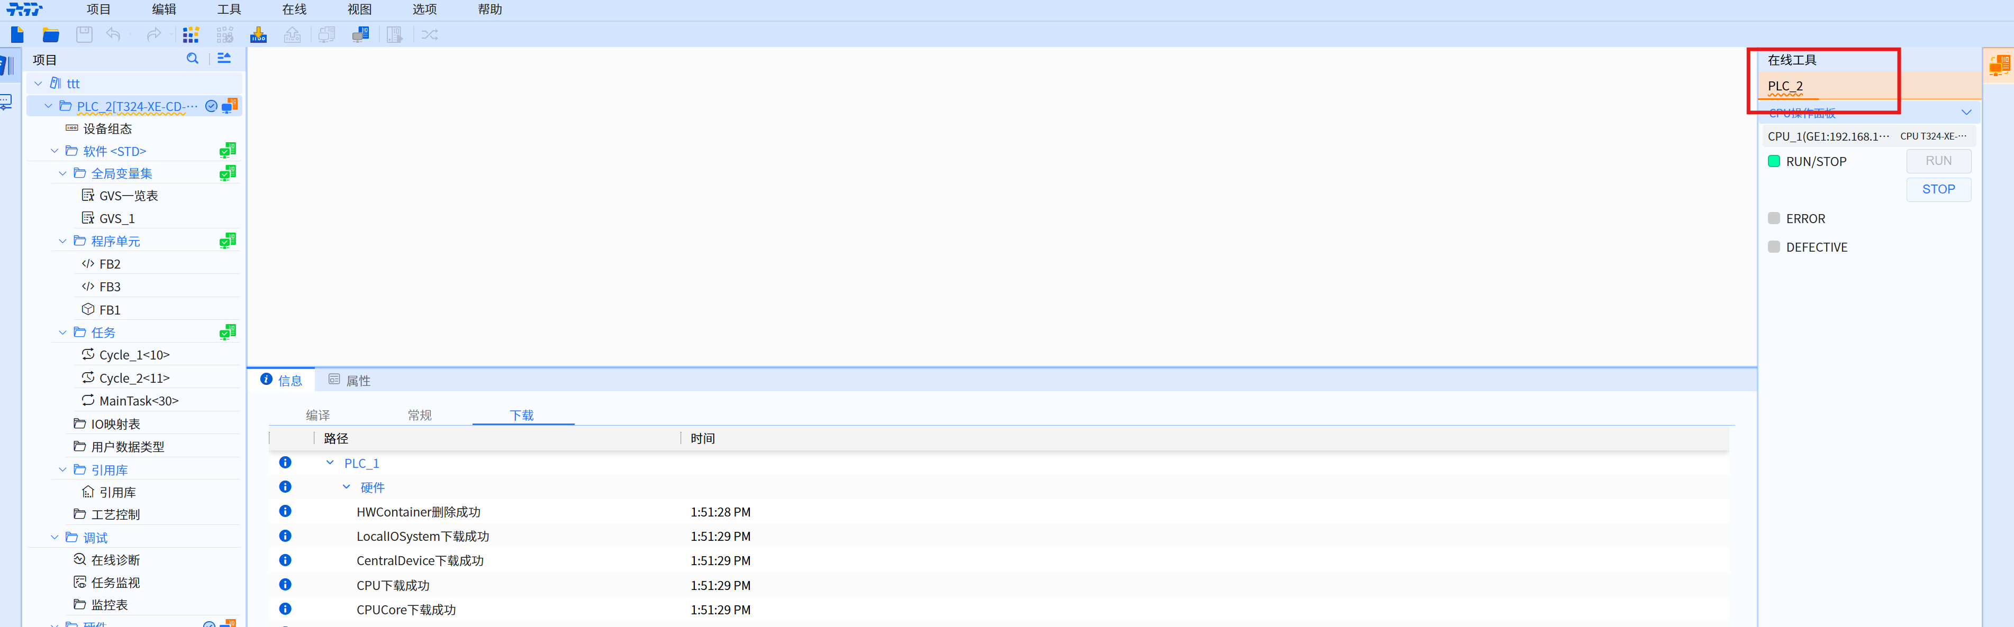The width and height of the screenshot is (2014, 627).
Task: Click the go-online device connection icon
Action: [x=360, y=34]
